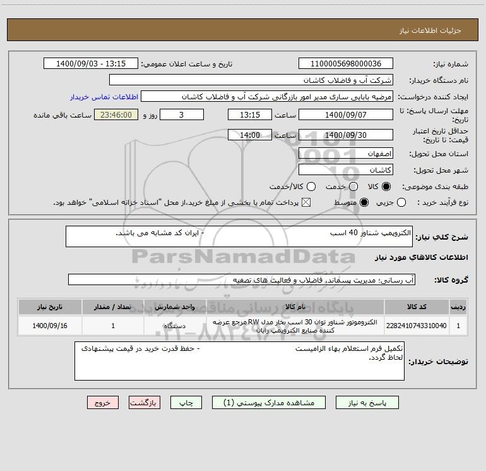Click the product name cell الکتروموتور شناور
Screen dimensions: 486x471
coord(295,326)
